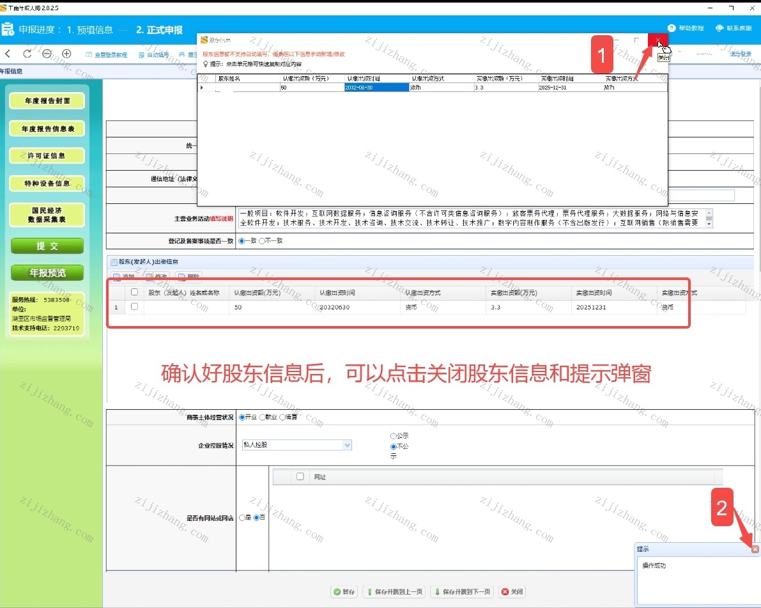This screenshot has width=761, height=608.
Task: Click the green 年报预览 button
Action: pos(47,273)
